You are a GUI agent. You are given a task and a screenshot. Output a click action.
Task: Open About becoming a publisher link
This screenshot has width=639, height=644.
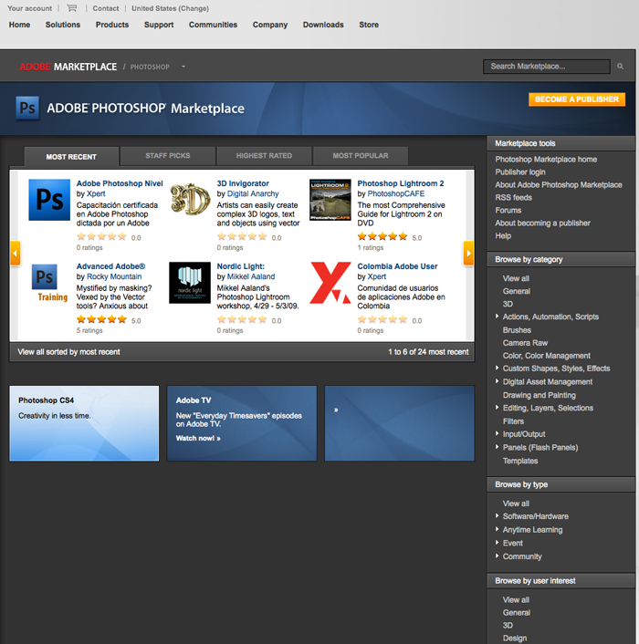(x=542, y=223)
